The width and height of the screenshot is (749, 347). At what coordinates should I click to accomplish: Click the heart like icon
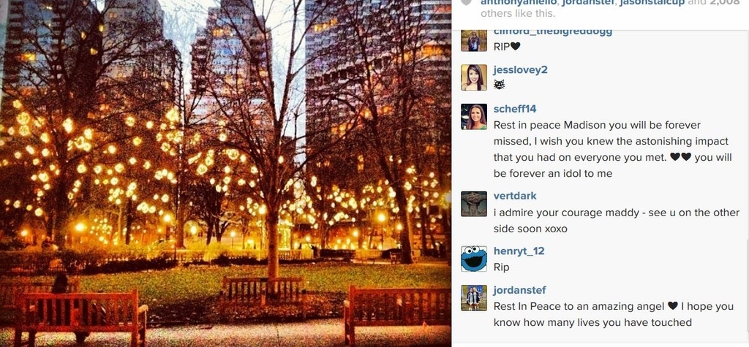point(467,2)
